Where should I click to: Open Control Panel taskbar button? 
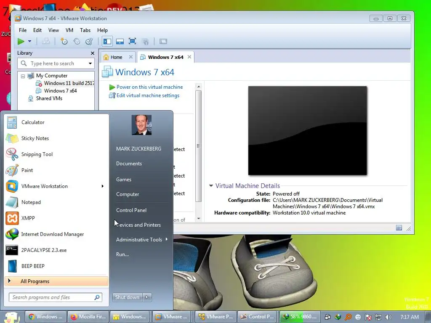tap(257, 317)
